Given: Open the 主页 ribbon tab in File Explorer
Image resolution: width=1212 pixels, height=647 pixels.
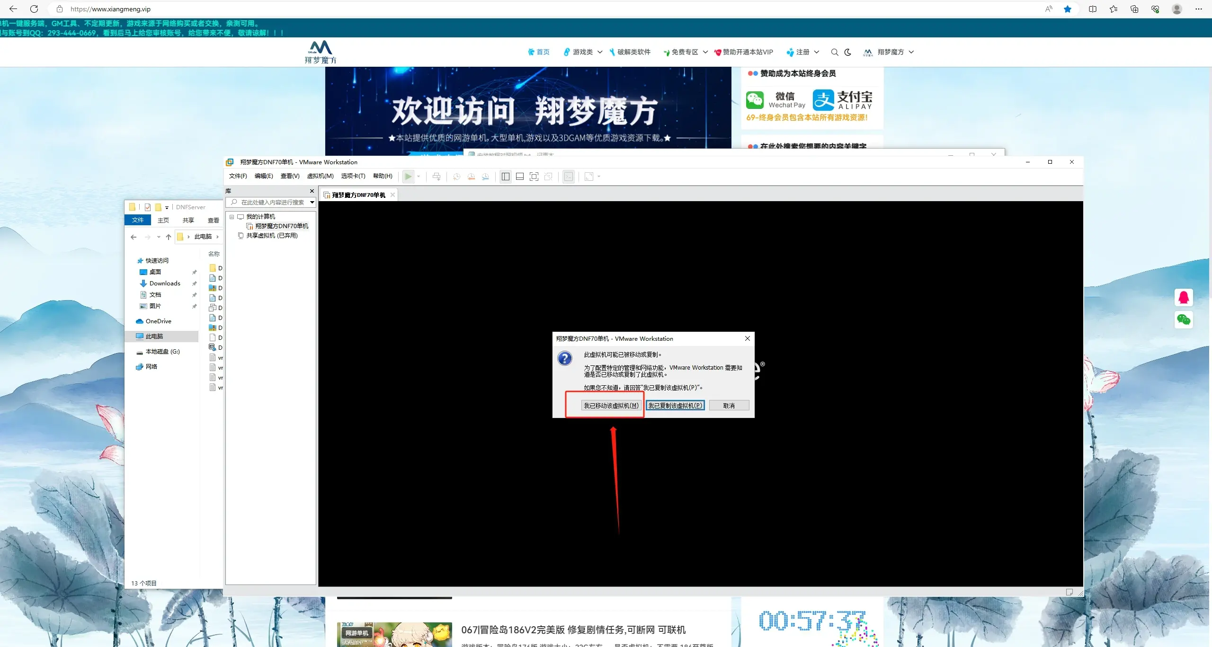Looking at the screenshot, I should click(x=163, y=221).
